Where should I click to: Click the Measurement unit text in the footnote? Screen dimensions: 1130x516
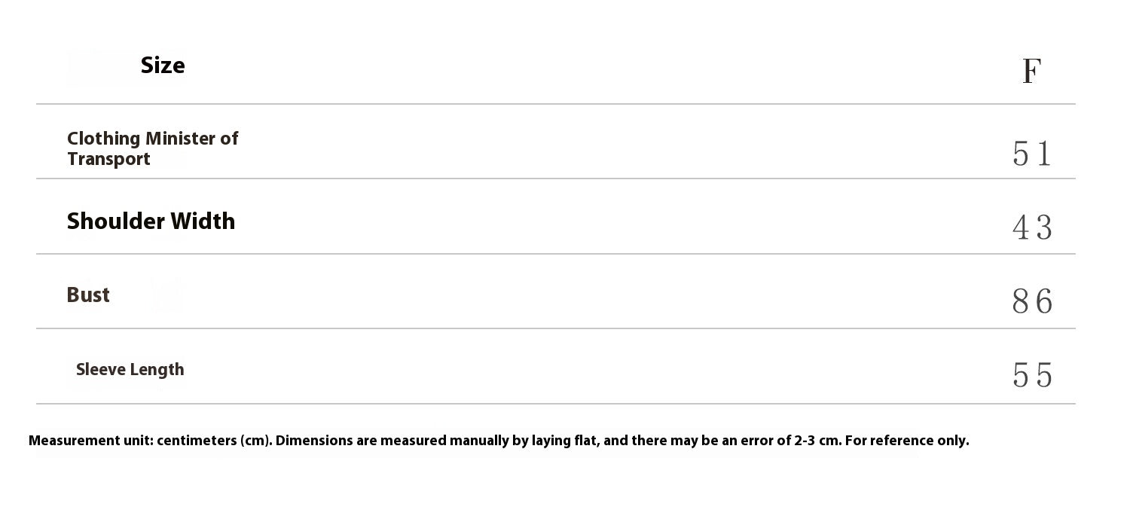click(90, 441)
